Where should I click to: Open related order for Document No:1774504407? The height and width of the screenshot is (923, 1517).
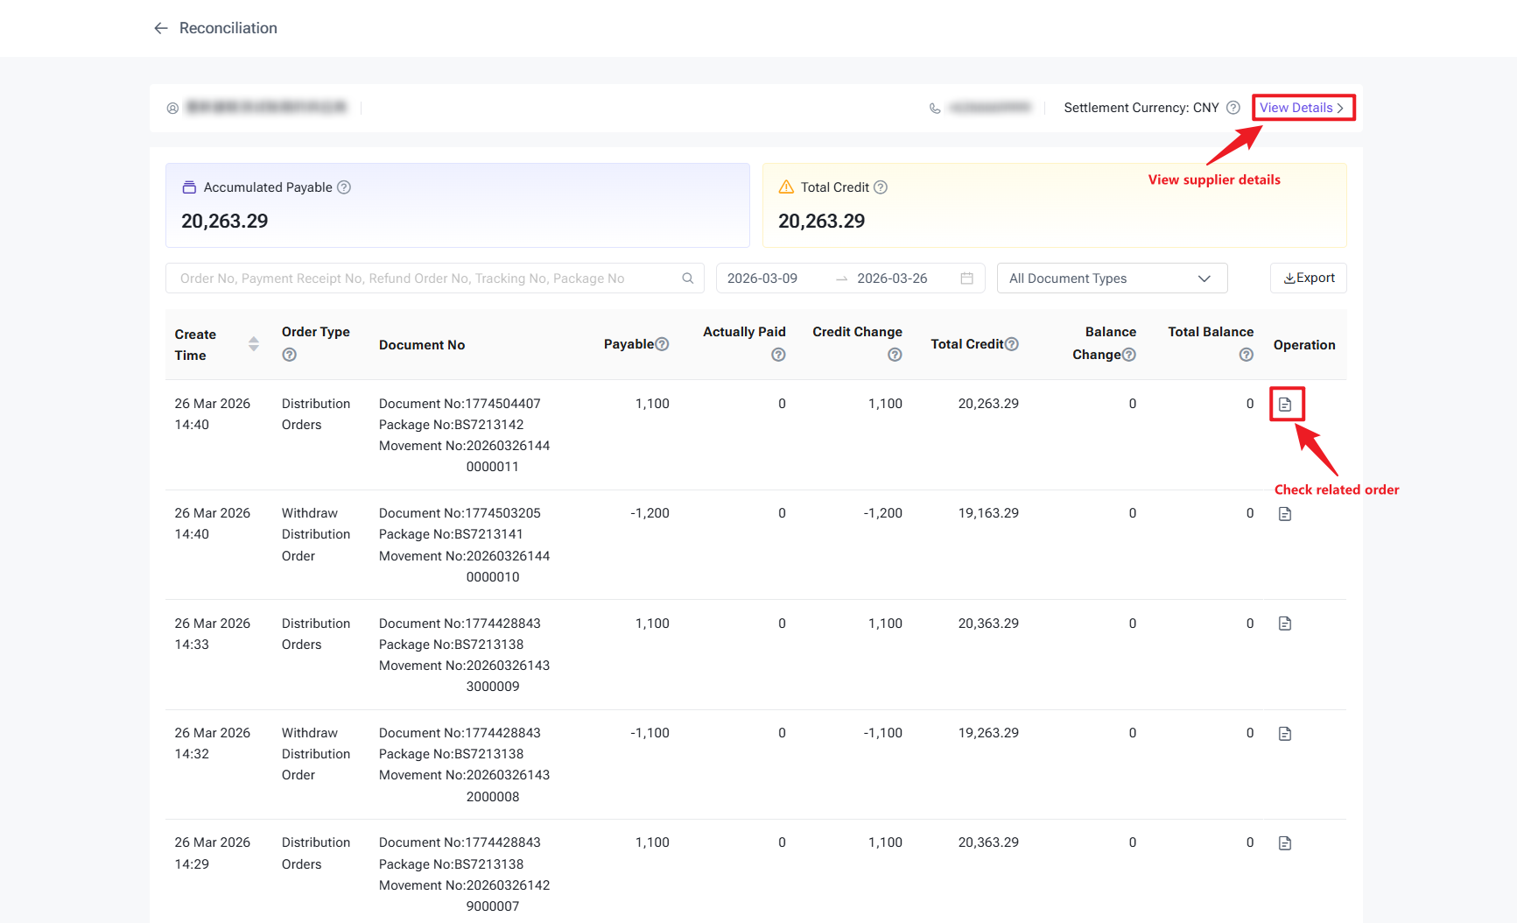(x=1285, y=405)
